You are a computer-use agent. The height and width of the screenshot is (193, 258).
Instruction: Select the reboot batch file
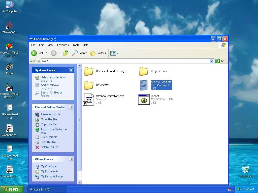coord(155,99)
